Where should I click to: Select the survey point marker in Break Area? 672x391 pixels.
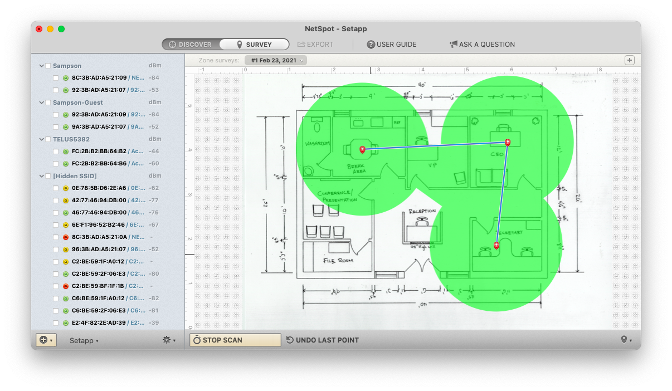(x=362, y=149)
